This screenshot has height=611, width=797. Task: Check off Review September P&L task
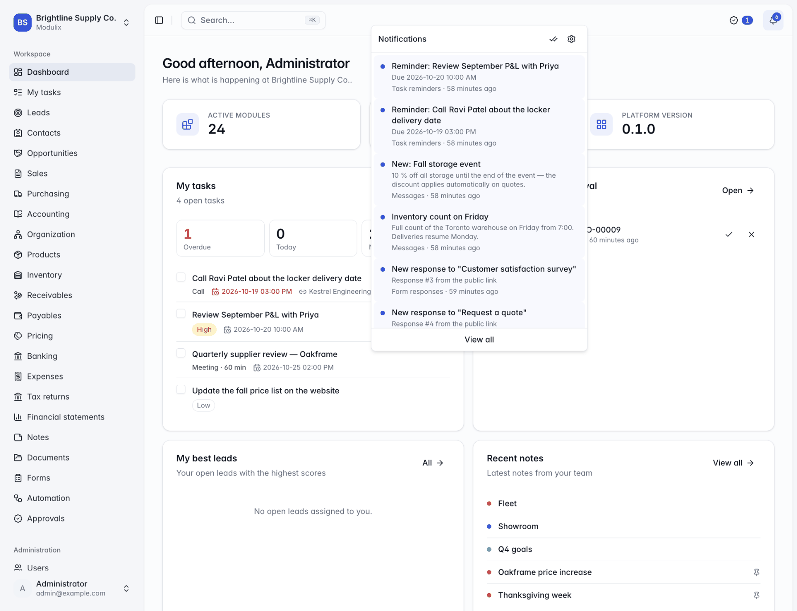181,314
